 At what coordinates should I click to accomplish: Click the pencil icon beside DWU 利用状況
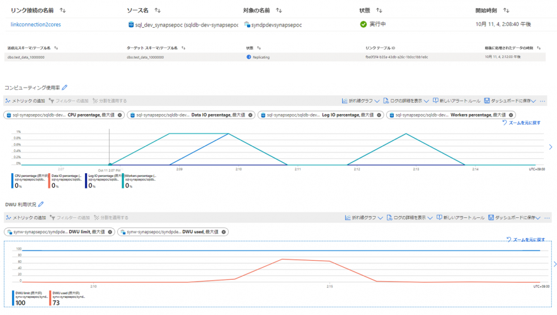coord(41,204)
